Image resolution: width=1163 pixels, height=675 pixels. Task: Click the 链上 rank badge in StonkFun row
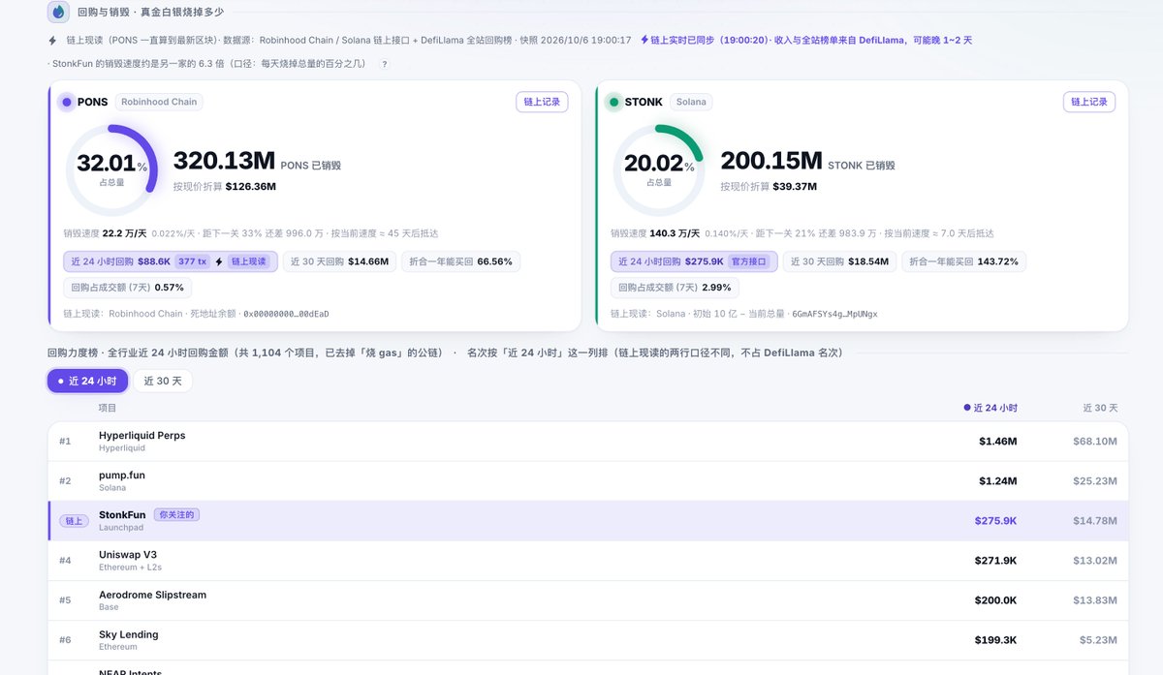click(75, 521)
